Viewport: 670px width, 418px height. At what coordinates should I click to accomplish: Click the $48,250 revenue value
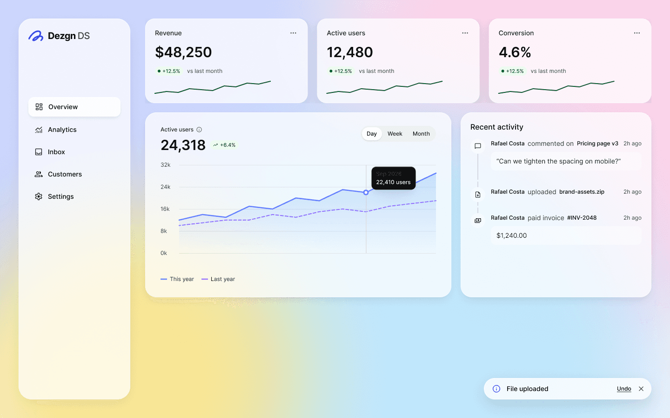coord(183,52)
